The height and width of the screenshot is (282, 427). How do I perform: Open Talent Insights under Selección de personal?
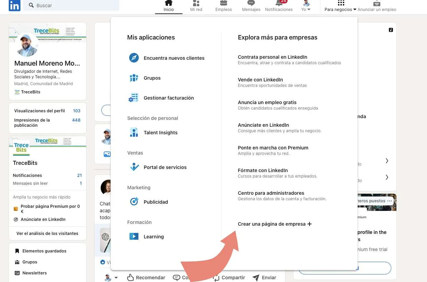pos(160,133)
